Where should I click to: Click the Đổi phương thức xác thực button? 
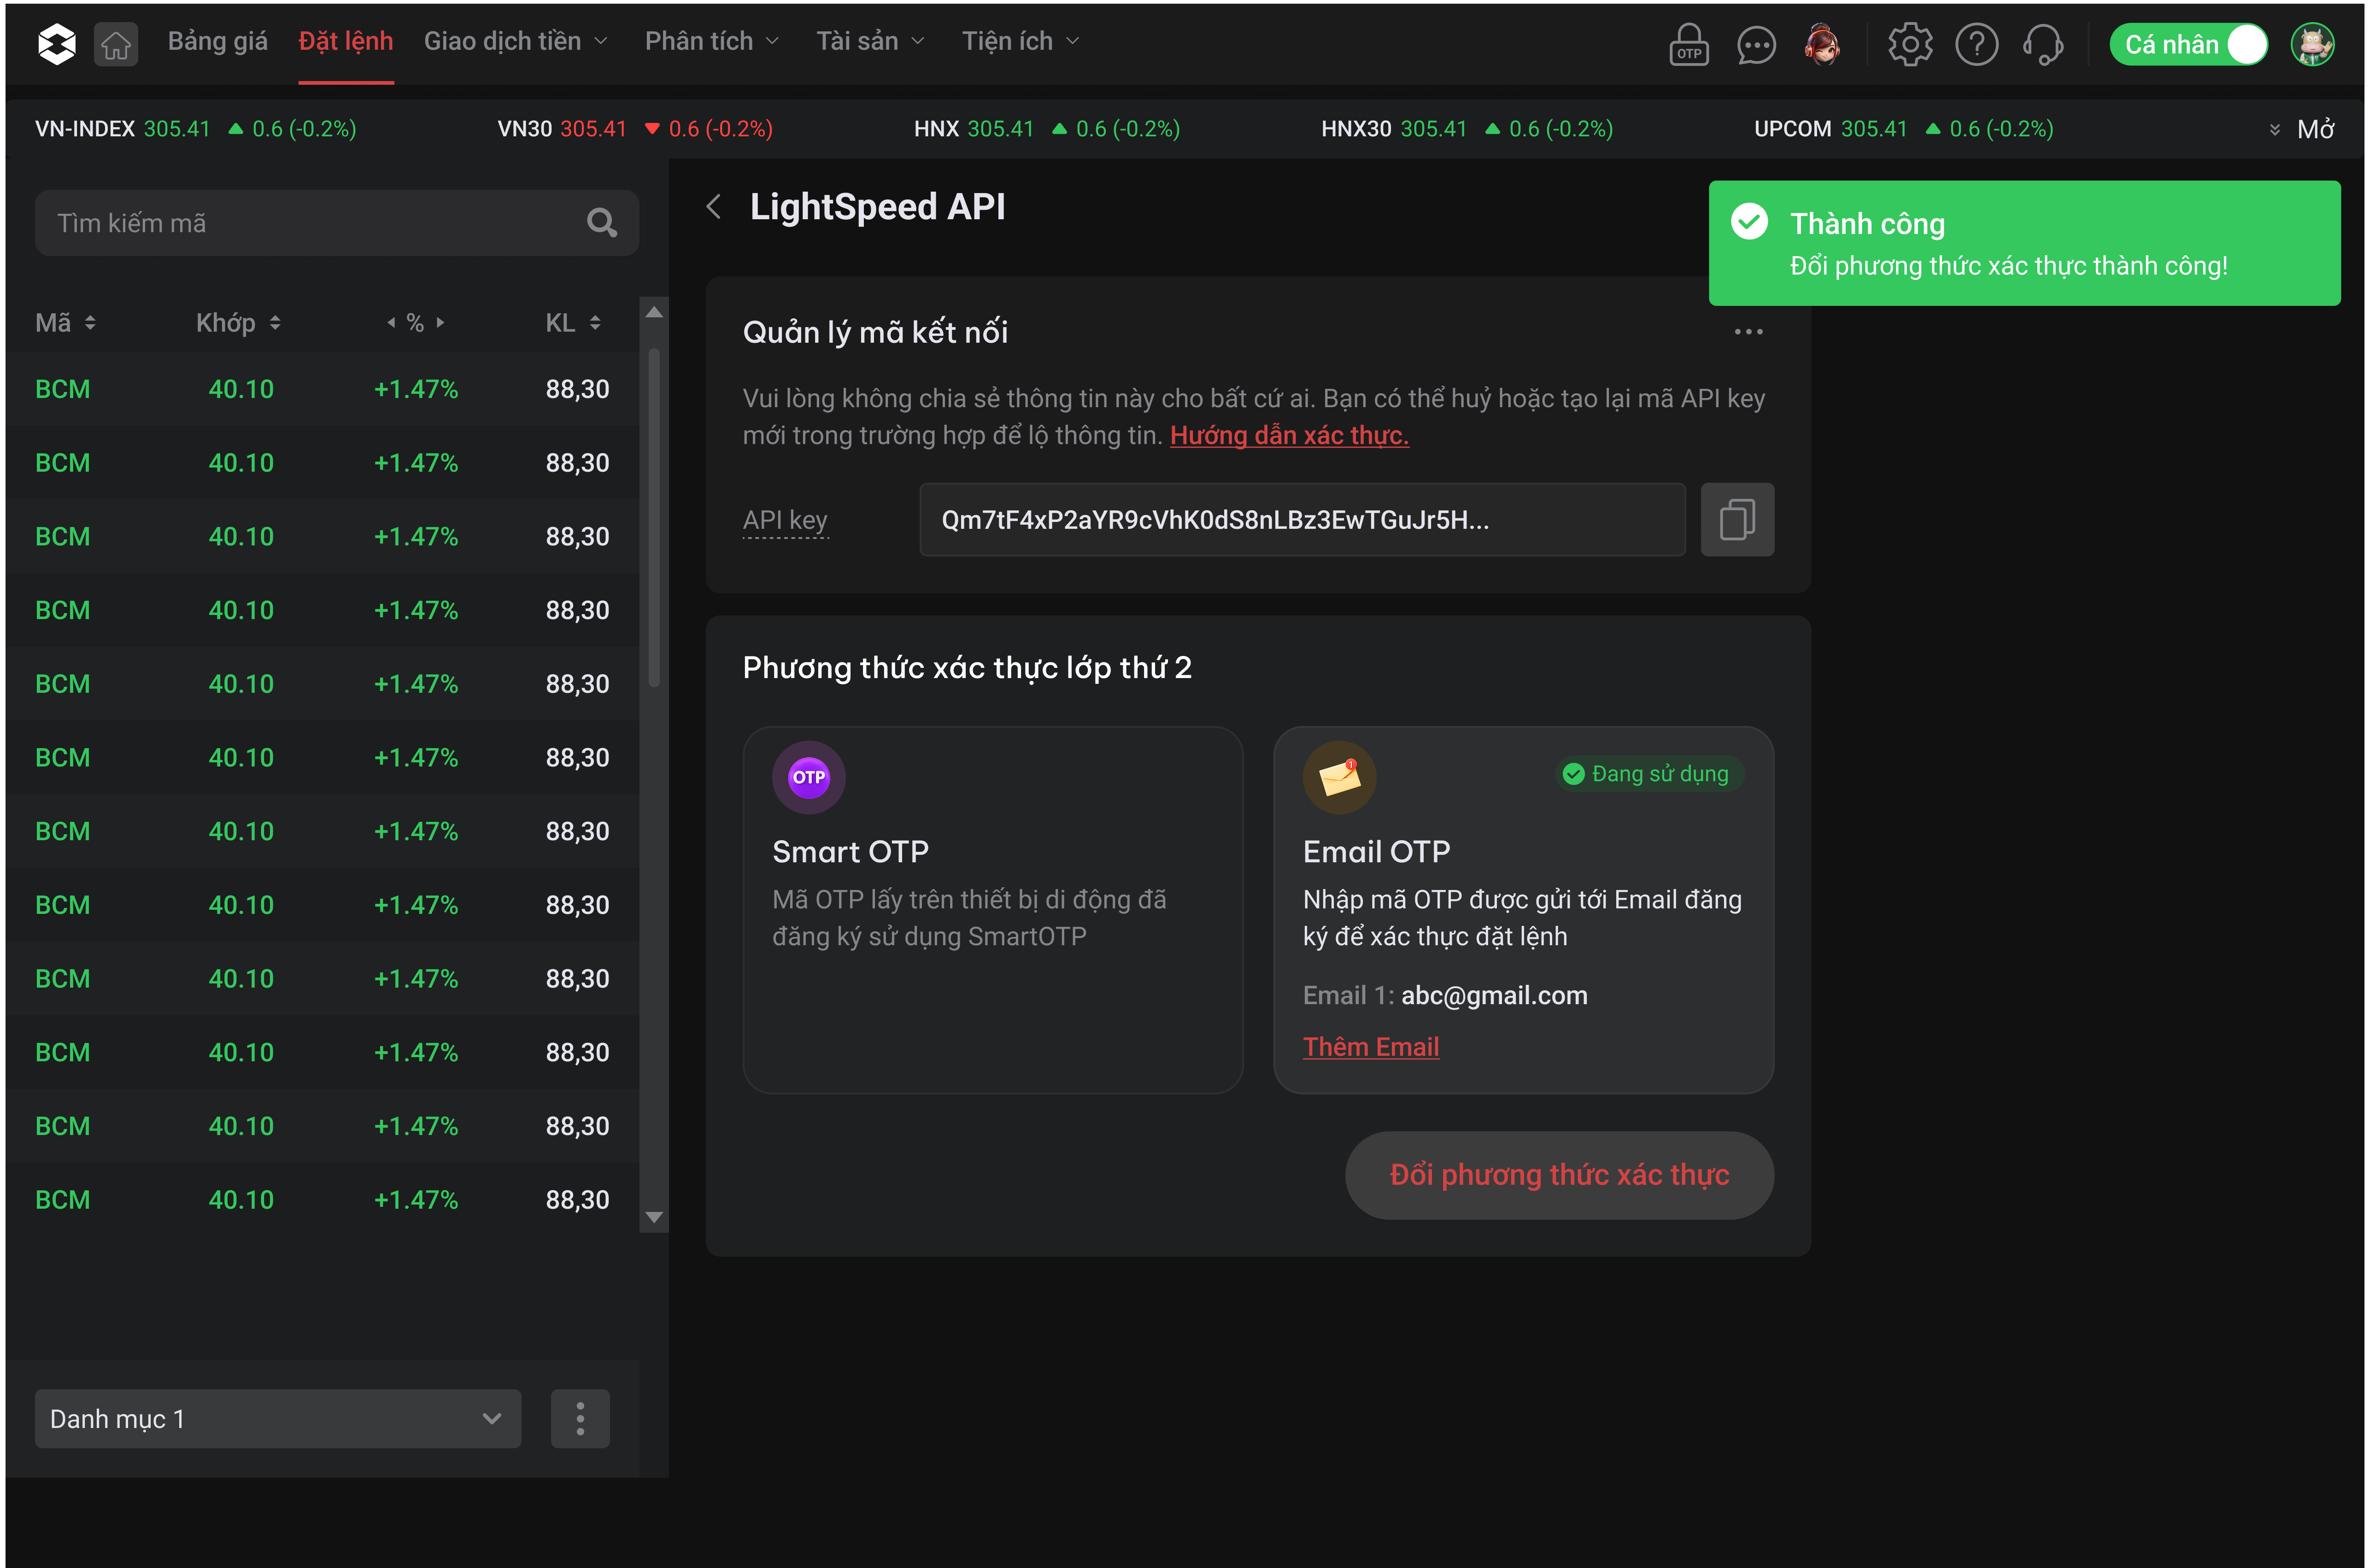1559,1175
